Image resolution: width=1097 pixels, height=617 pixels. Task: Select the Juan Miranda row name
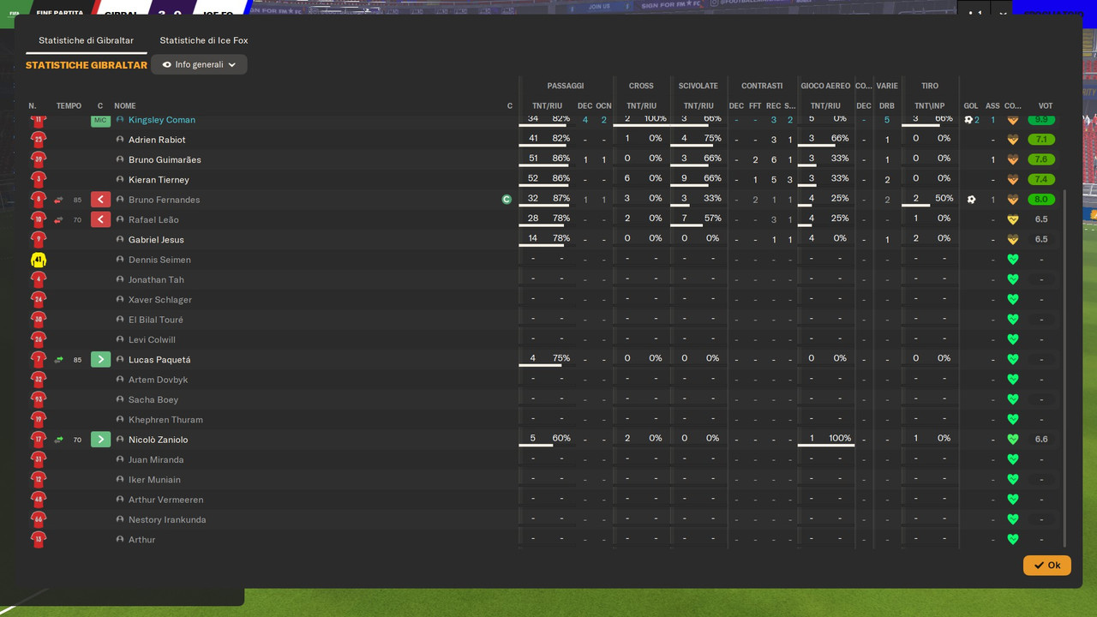[156, 459]
